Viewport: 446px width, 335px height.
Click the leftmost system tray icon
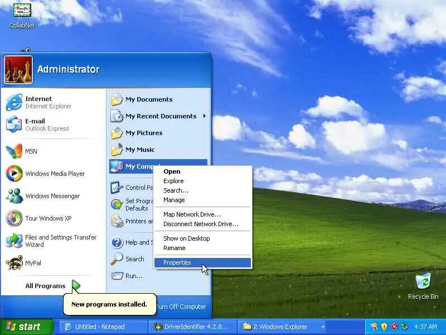coord(374,327)
